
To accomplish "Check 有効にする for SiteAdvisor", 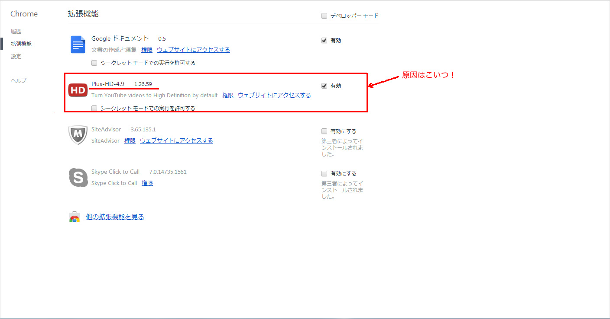I will pyautogui.click(x=324, y=131).
